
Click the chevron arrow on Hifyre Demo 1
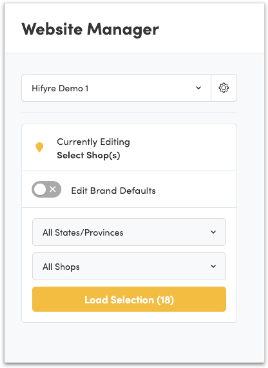pos(198,88)
